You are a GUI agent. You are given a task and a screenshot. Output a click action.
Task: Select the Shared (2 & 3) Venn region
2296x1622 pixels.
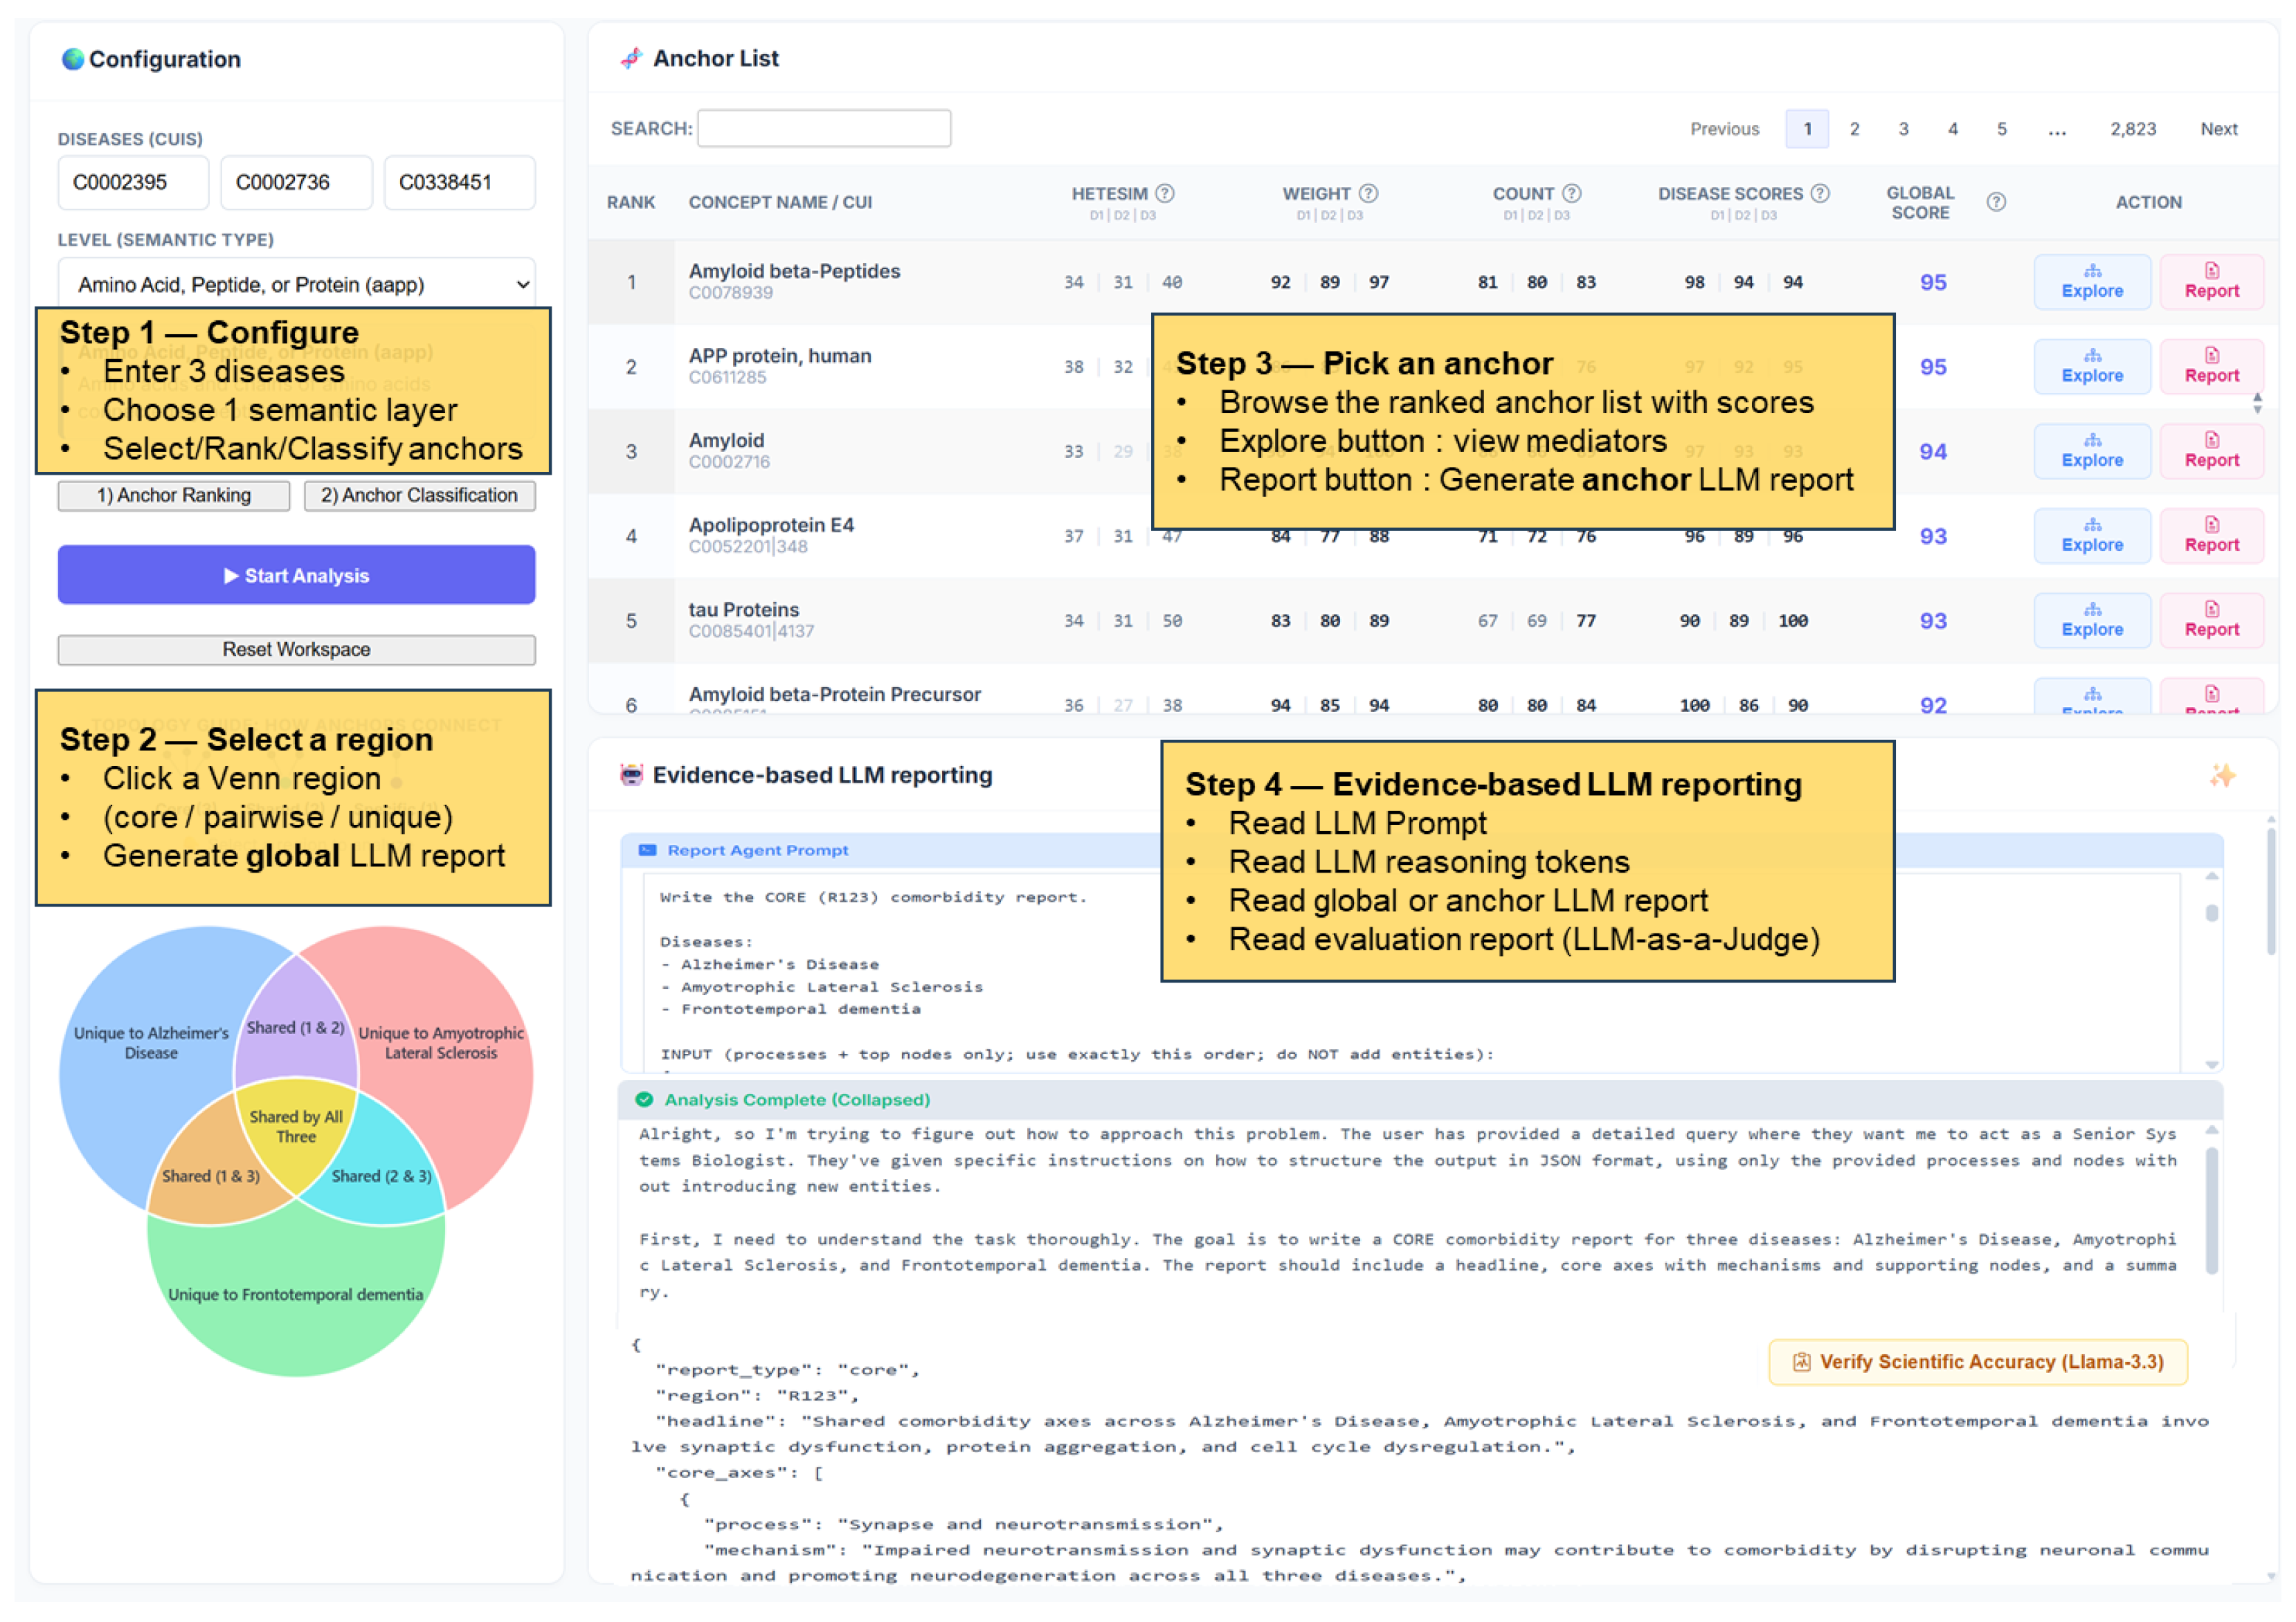click(382, 1177)
